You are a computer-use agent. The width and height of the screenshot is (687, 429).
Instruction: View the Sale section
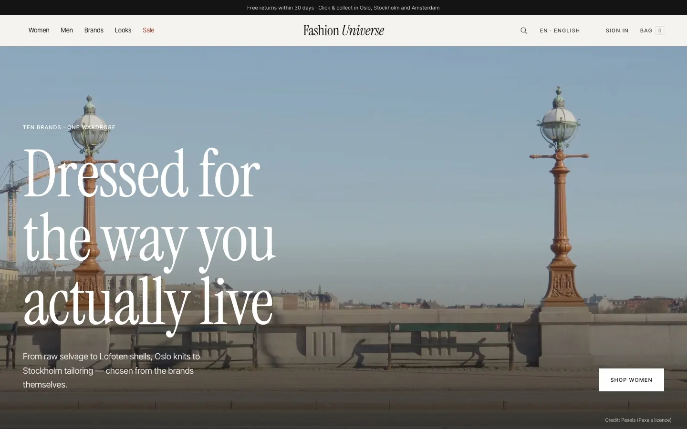click(x=148, y=30)
